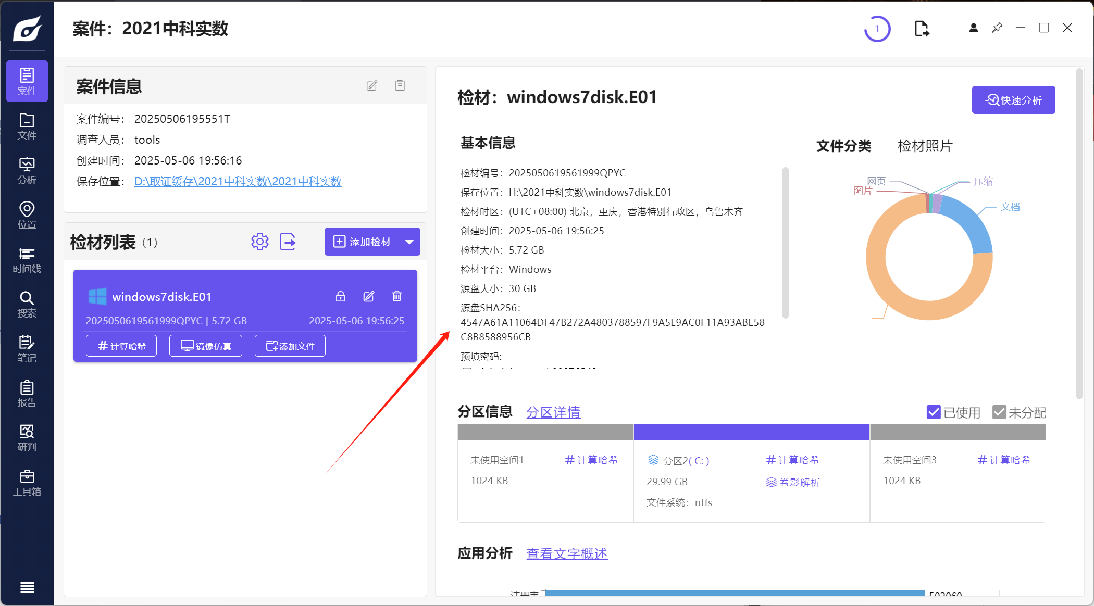Screen dimensions: 1094x606
Task: Open the 分区详情 link
Action: tap(553, 412)
